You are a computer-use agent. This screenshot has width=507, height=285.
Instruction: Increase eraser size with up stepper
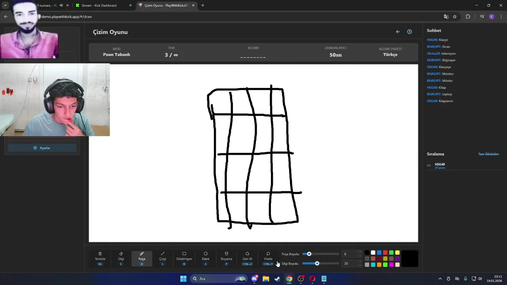tap(360, 261)
